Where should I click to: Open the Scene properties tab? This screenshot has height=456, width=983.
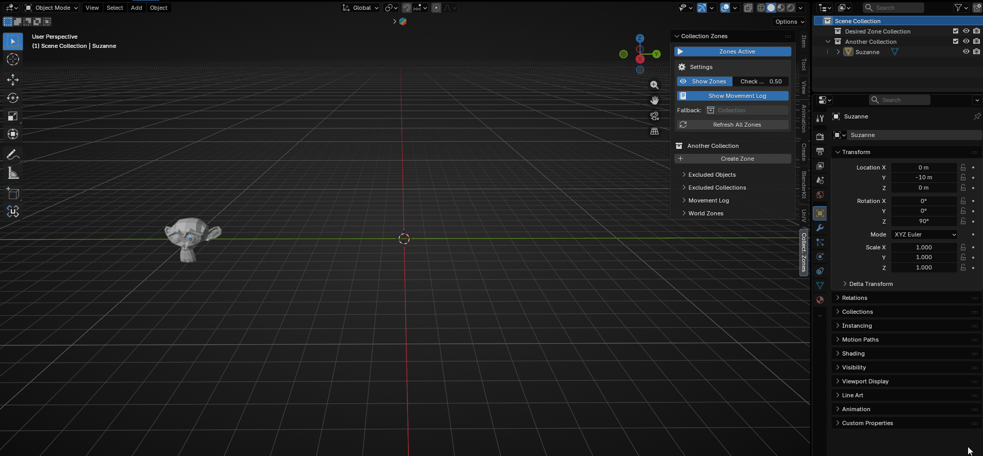click(820, 180)
